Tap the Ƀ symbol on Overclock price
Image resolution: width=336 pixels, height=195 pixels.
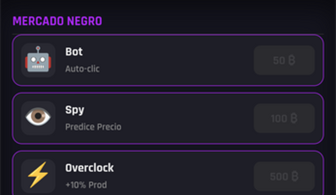[x=294, y=176]
